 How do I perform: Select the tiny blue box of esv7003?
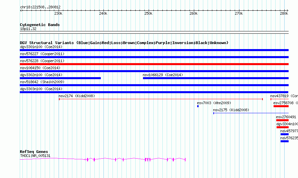[x=198, y=106]
